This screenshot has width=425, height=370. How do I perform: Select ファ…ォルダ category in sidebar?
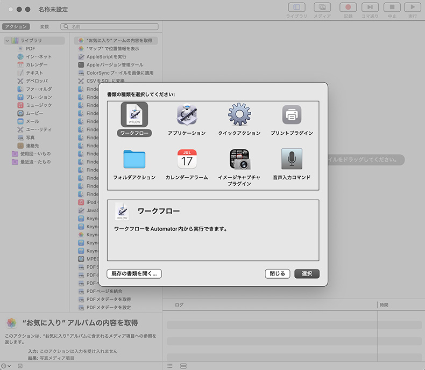pos(39,89)
